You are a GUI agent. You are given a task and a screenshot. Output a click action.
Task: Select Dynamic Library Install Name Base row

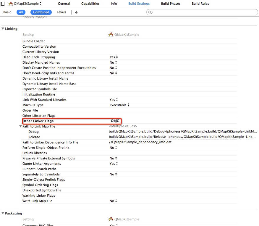(49, 84)
